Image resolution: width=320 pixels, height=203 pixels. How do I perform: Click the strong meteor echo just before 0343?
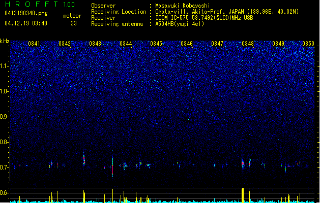click(x=83, y=159)
